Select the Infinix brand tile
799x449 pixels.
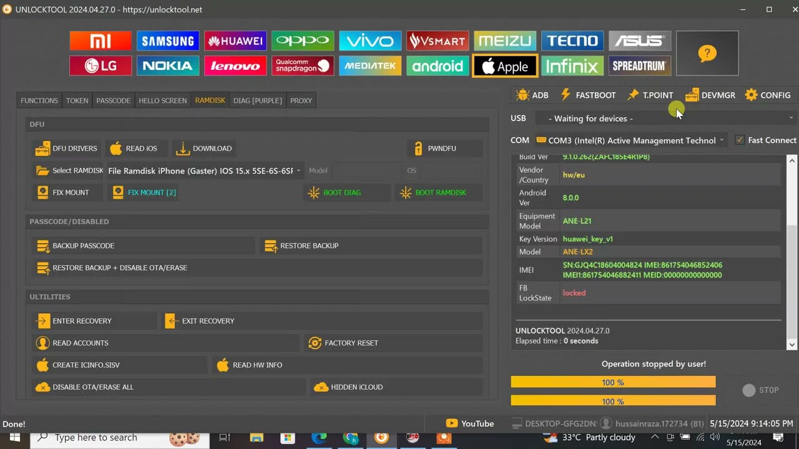coord(572,65)
